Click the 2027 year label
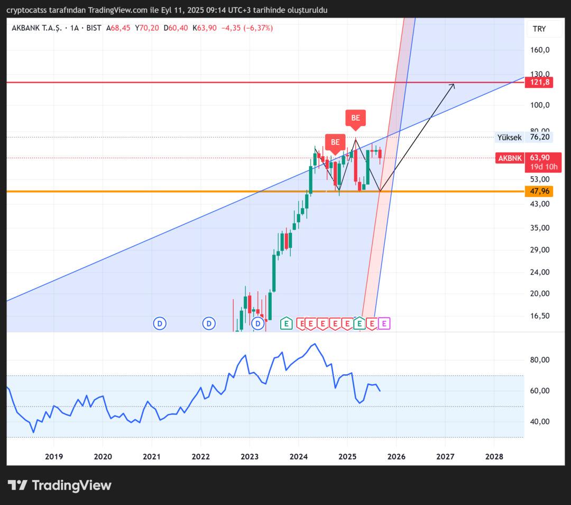571x505 pixels. pyautogui.click(x=445, y=456)
